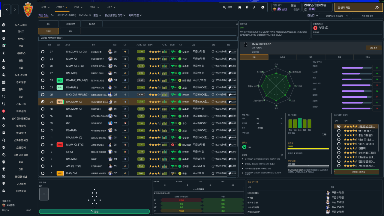The width and height of the screenshot is (384, 216).
Task: Click the bookmark icon in the top toolbar
Action: pyautogui.click(x=239, y=7)
